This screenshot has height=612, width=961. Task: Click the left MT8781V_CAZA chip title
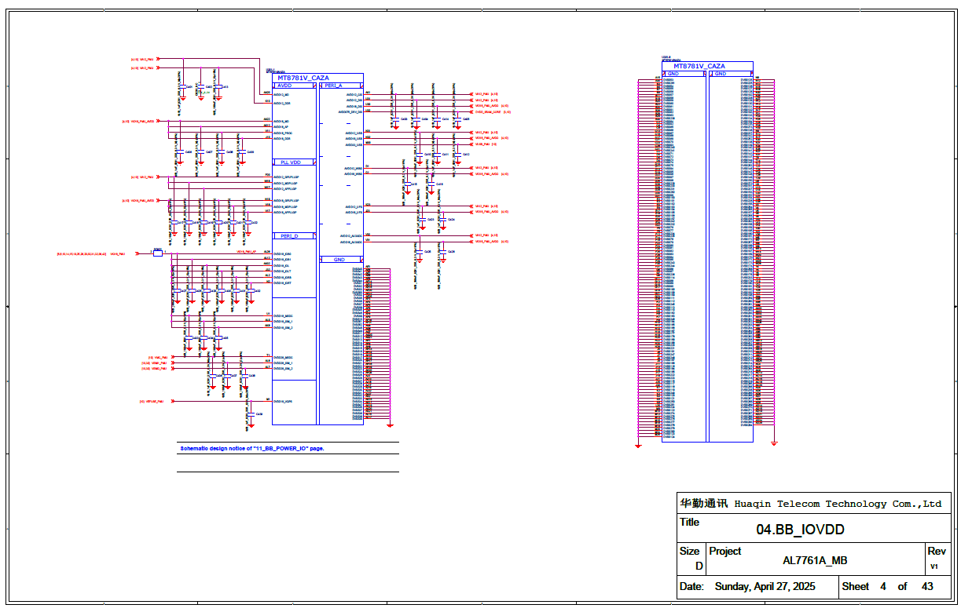(x=303, y=78)
